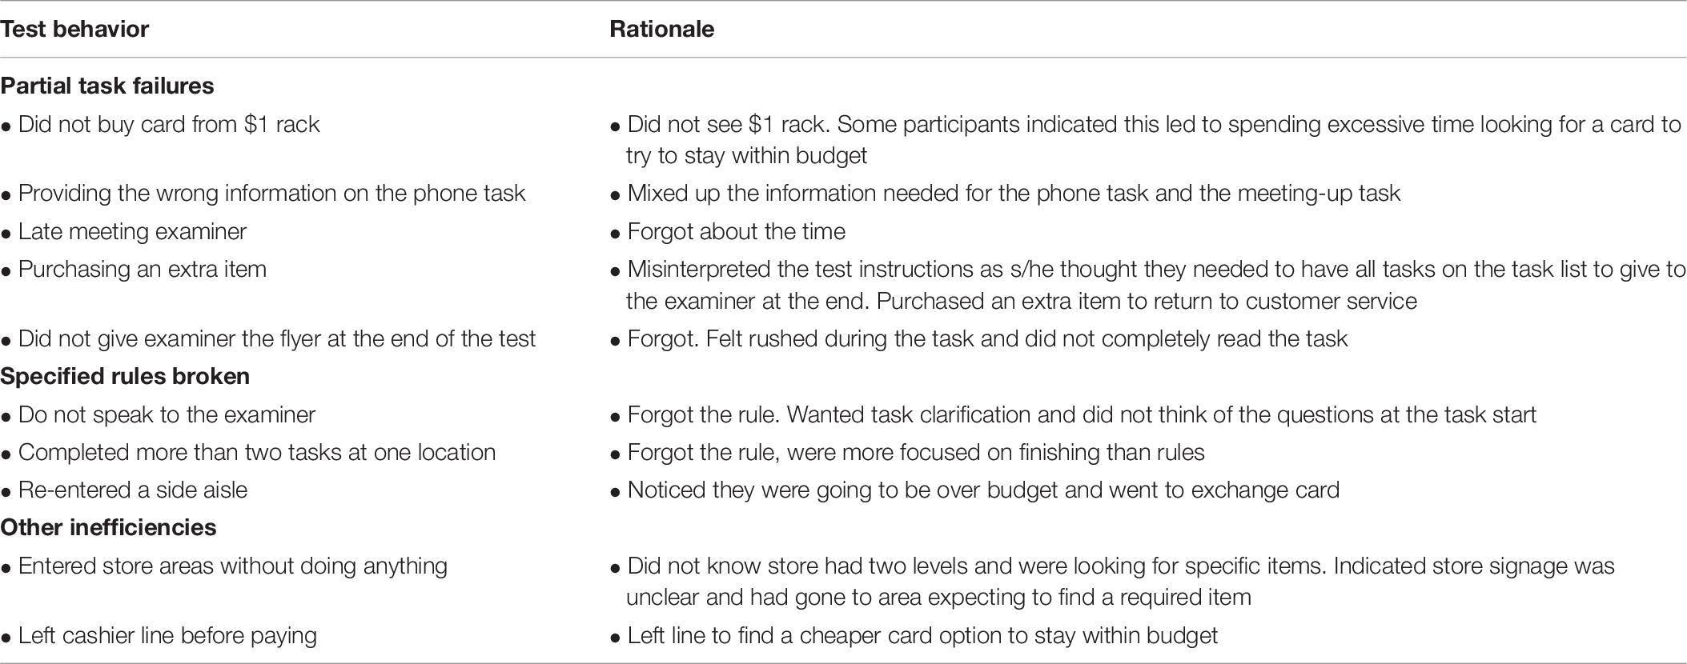
Task: Click "Did not give examiner the flyer" entry
Action: point(276,338)
